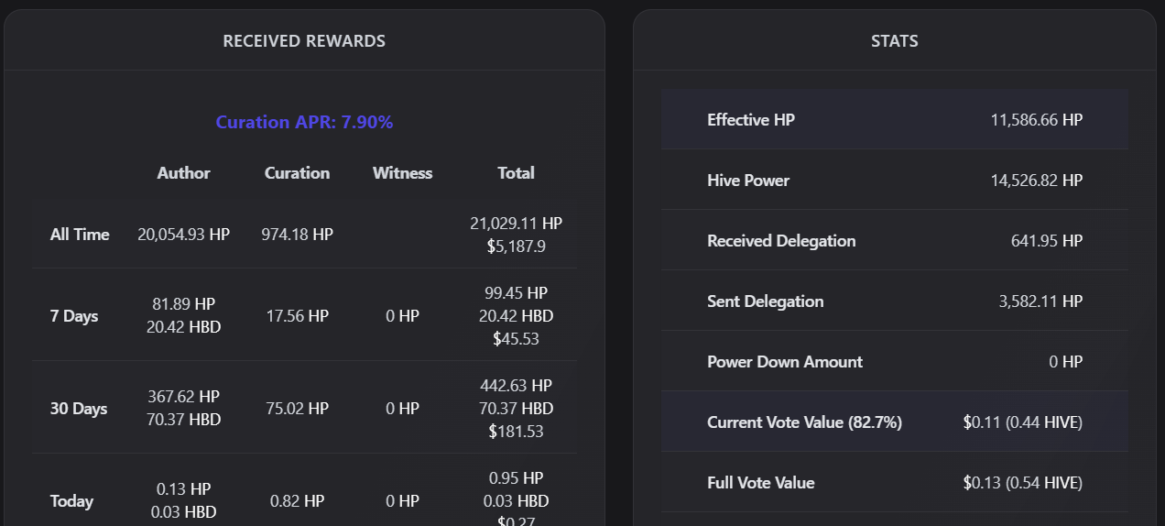Click the 20,054.93 HP author value
The width and height of the screenshot is (1165, 526).
click(183, 235)
